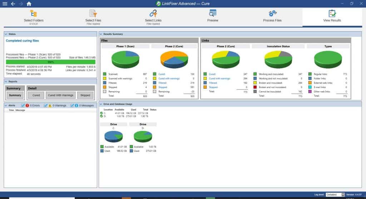366x199 pixels.
Task: Click the Message column header in Alerts
Action: pyautogui.click(x=20, y=110)
